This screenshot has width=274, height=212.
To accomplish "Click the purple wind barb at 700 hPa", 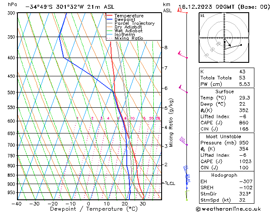I will pyautogui.click(x=183, y=141).
